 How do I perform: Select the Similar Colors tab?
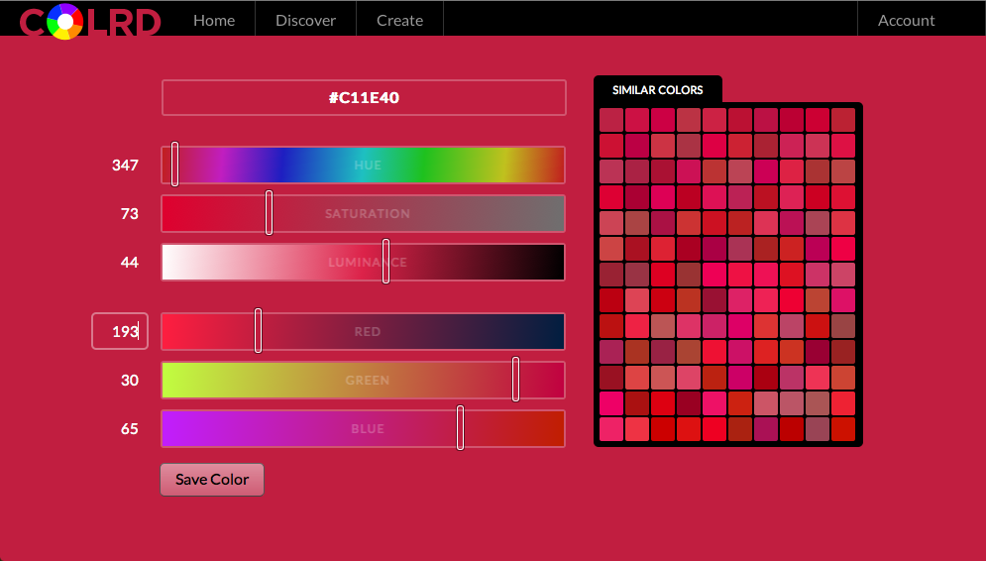pyautogui.click(x=658, y=90)
